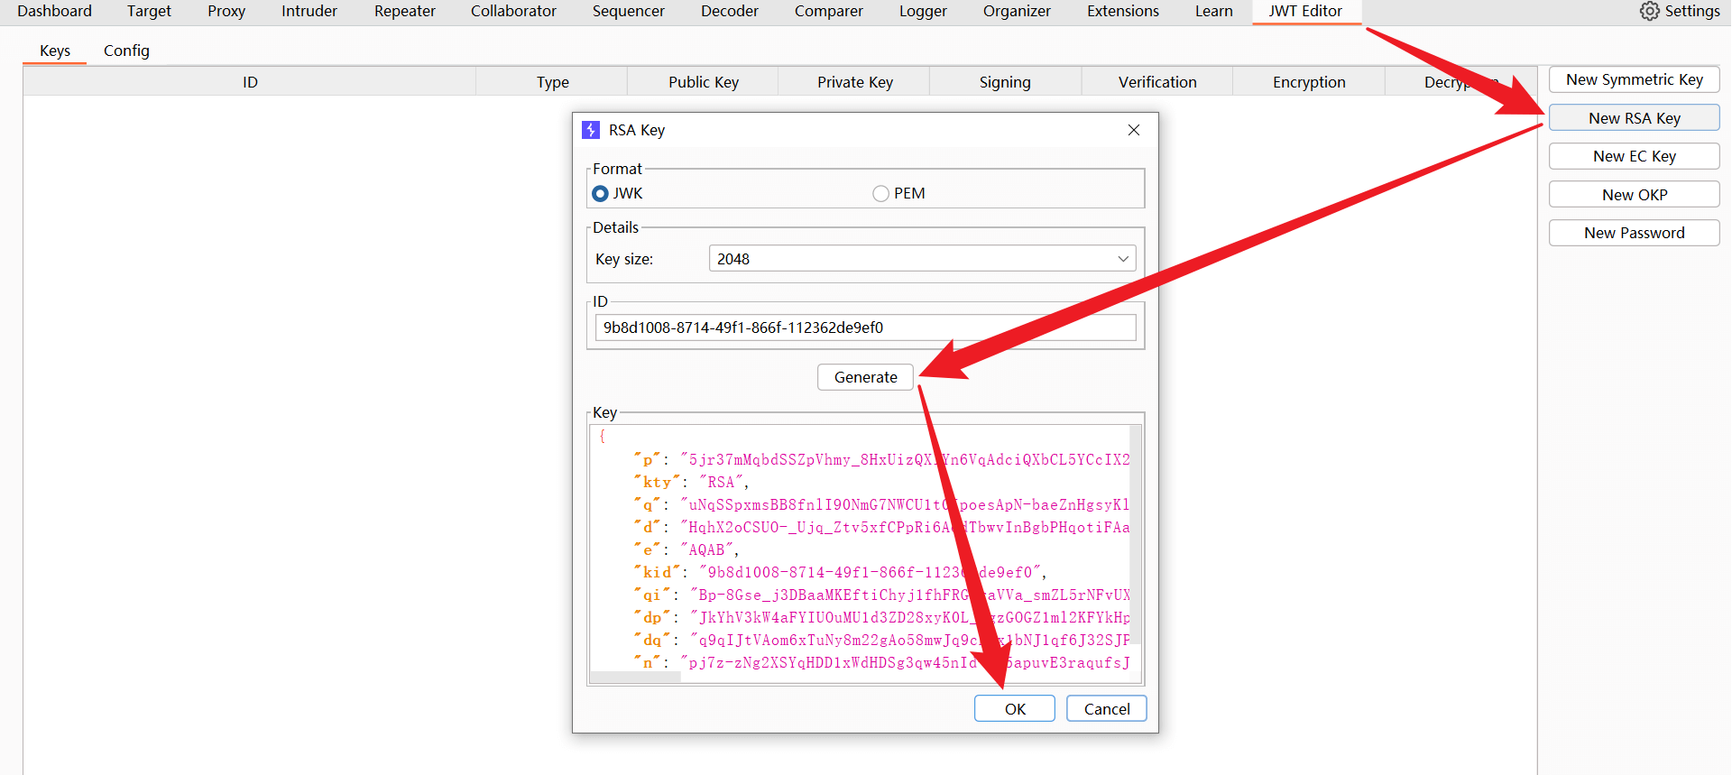Confirm the key with OK
1732x775 pixels.
click(1014, 709)
